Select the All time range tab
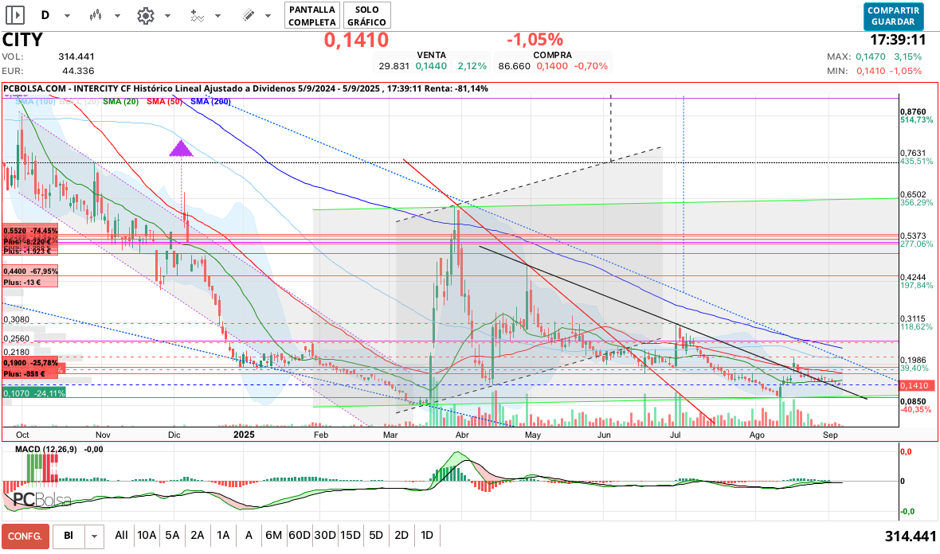The width and height of the screenshot is (940, 554). pyautogui.click(x=121, y=536)
